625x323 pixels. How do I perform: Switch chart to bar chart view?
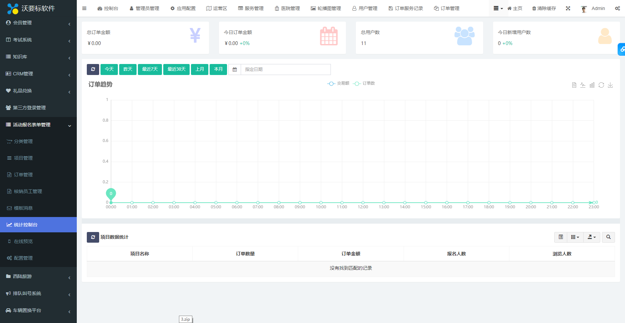592,85
